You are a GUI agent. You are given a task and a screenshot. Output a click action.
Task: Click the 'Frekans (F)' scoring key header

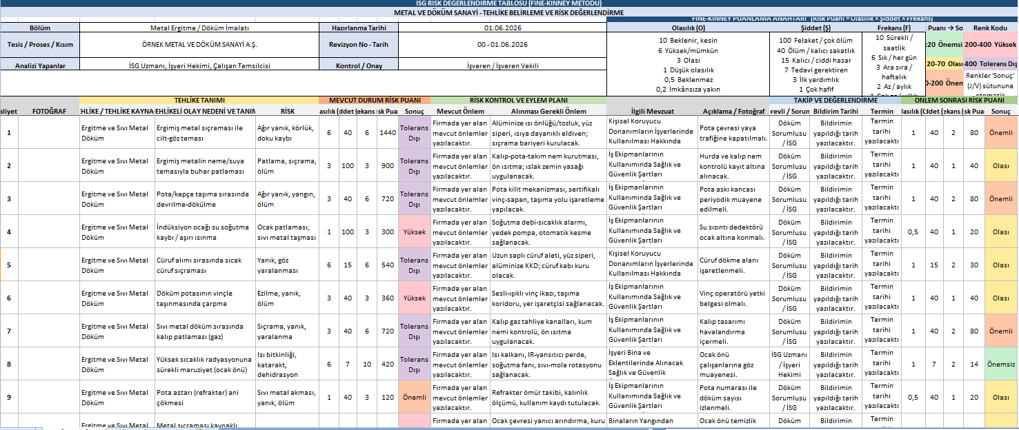coord(893,28)
